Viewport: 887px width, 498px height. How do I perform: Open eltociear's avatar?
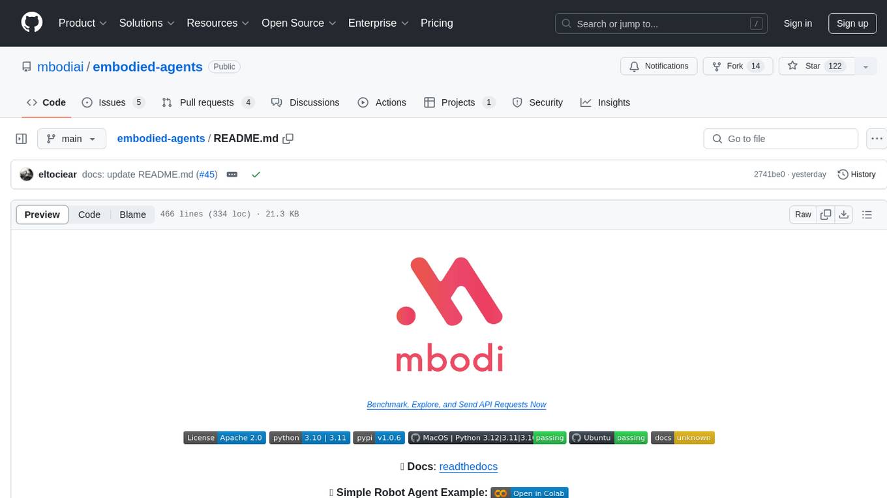27,175
